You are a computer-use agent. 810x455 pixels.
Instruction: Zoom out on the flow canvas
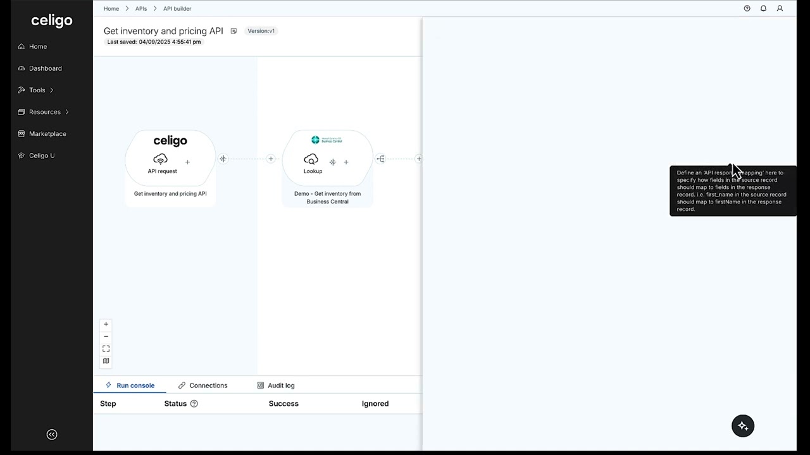pos(106,336)
